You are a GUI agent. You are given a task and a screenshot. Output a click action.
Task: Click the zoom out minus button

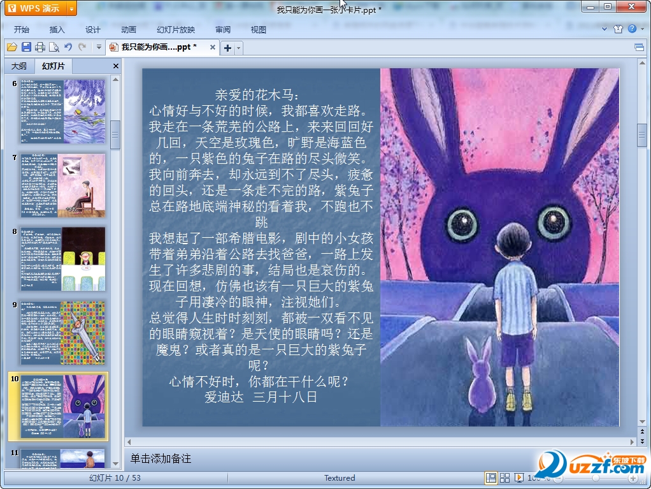[x=559, y=479]
